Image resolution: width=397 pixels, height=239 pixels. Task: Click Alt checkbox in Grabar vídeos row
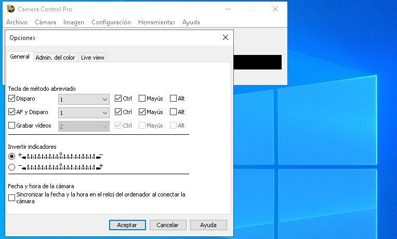click(173, 125)
